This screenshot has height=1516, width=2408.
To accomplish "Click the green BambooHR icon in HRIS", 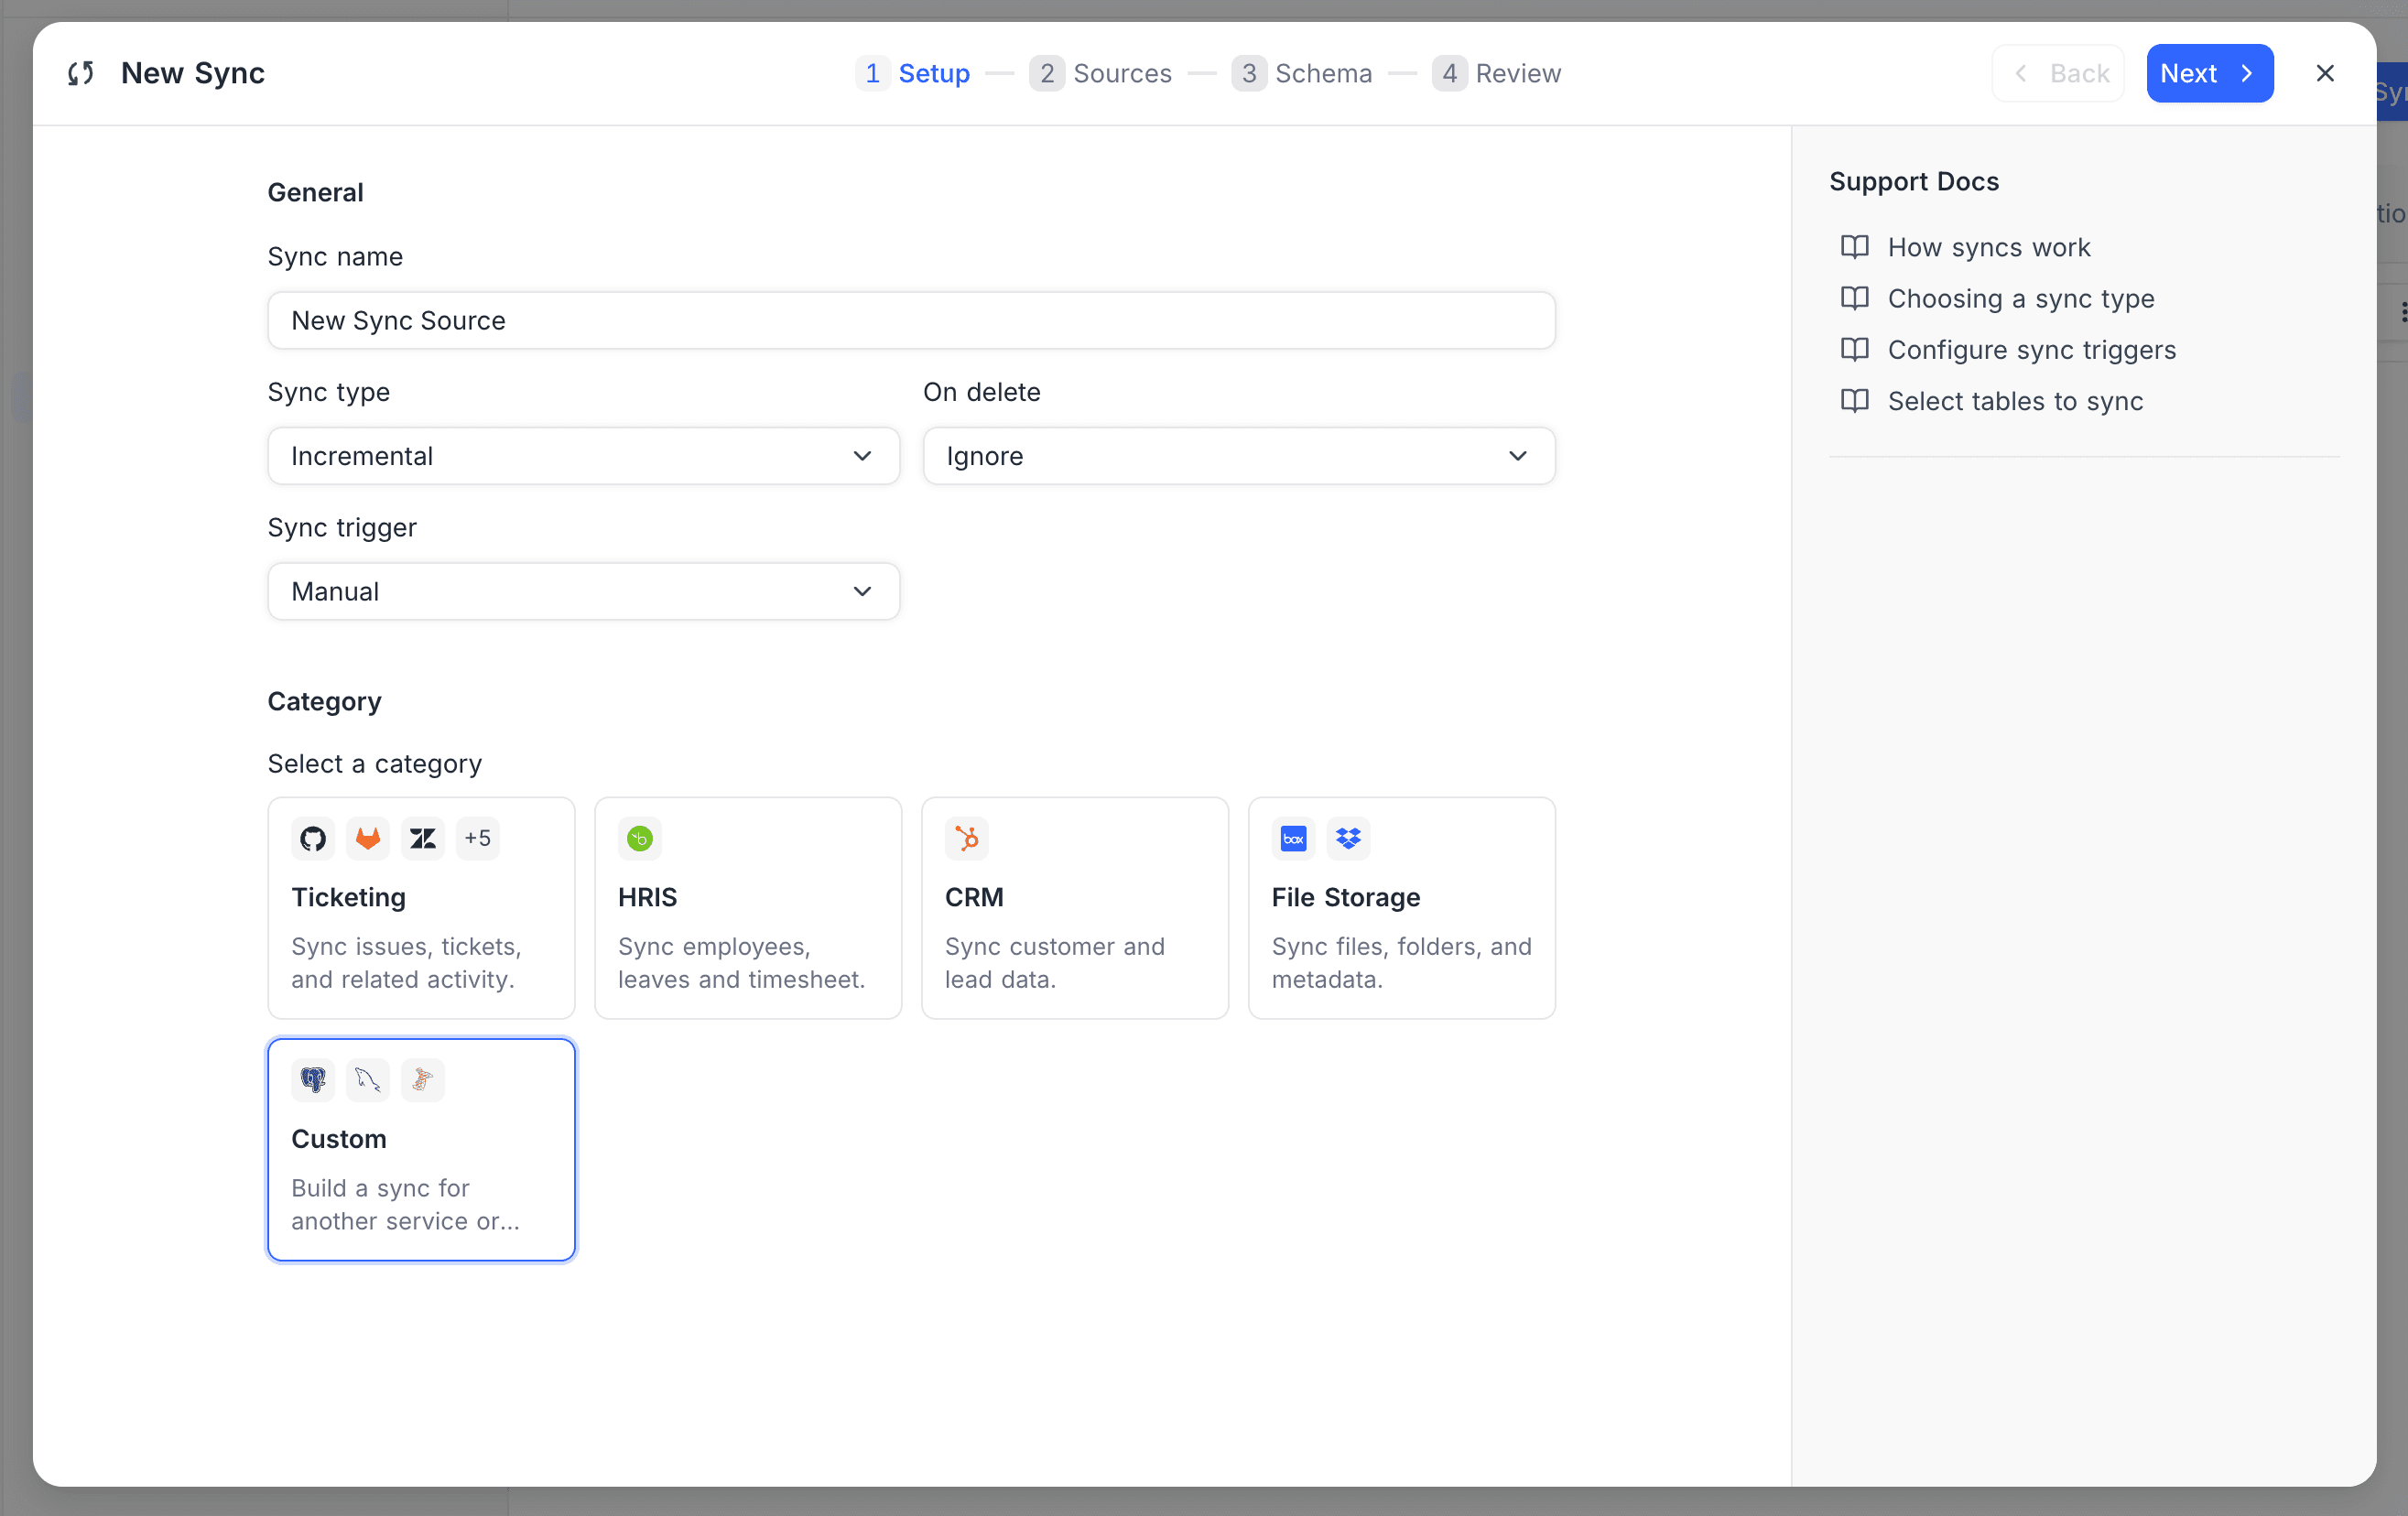I will click(x=640, y=838).
